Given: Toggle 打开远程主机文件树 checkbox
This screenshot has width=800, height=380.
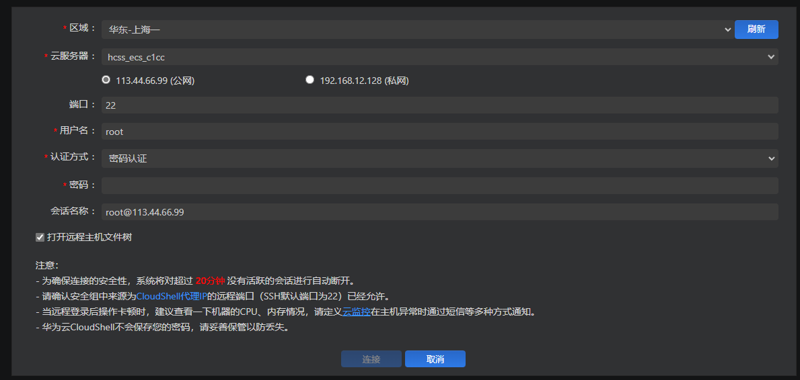Looking at the screenshot, I should (x=40, y=238).
